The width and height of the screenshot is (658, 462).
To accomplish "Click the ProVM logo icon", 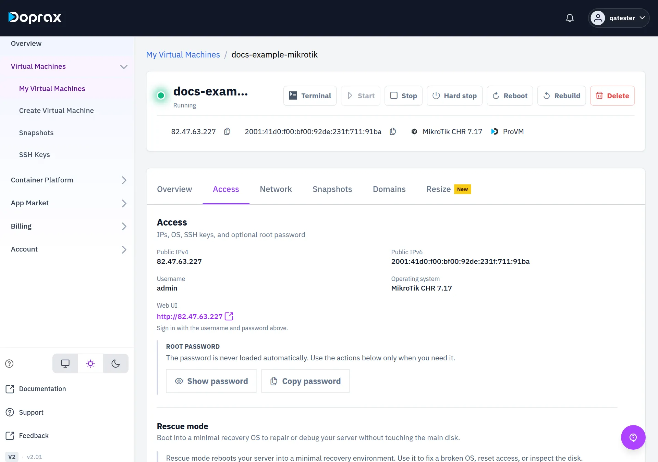I will pos(495,131).
